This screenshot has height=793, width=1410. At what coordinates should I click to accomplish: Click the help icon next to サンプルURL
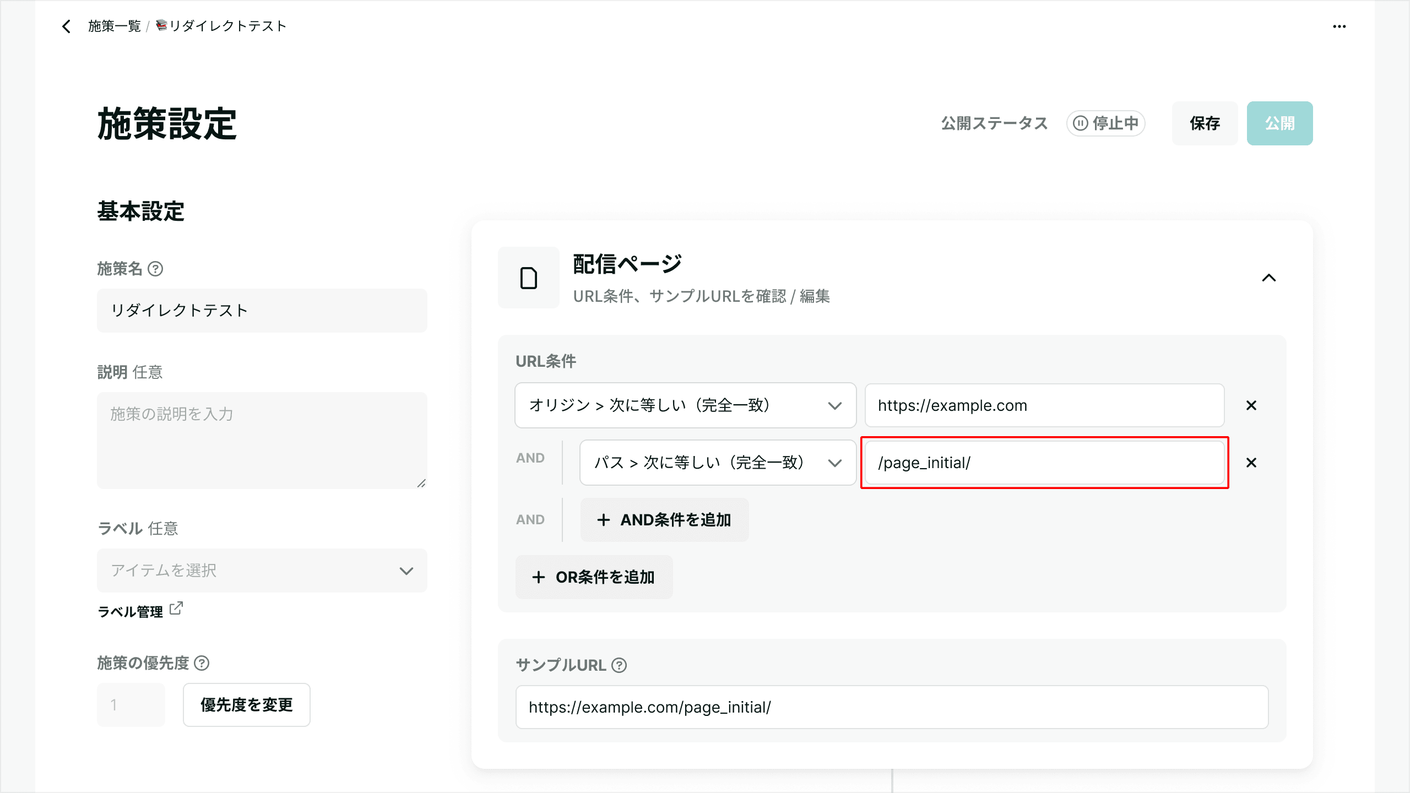point(619,665)
